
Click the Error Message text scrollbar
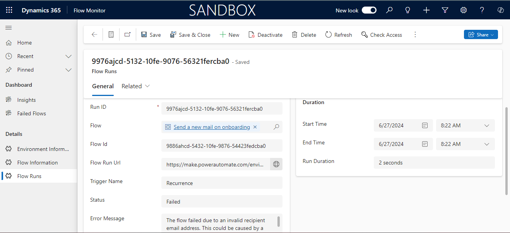pos(278,222)
